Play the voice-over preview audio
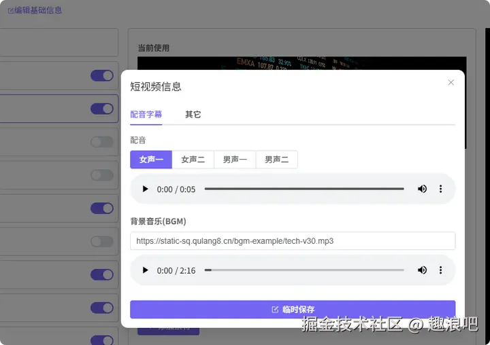Image resolution: width=490 pixels, height=345 pixels. tap(145, 189)
